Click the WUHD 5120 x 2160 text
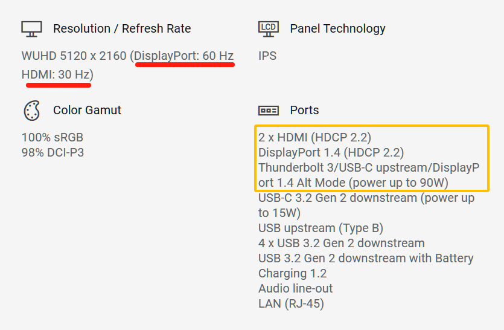 (x=74, y=56)
